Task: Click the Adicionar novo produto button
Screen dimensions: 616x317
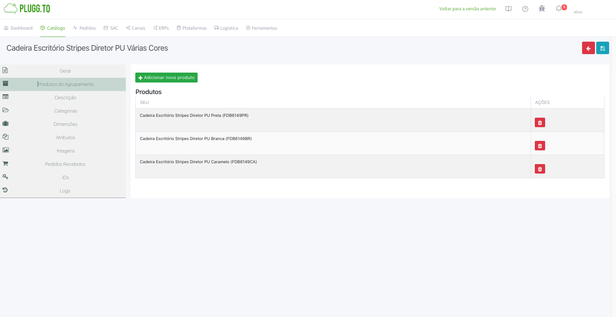Action: tap(166, 77)
